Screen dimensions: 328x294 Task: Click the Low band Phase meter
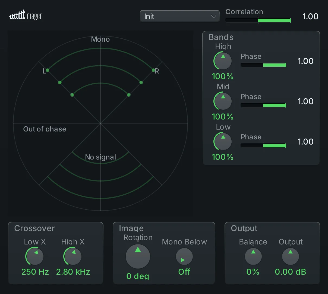tap(263, 145)
